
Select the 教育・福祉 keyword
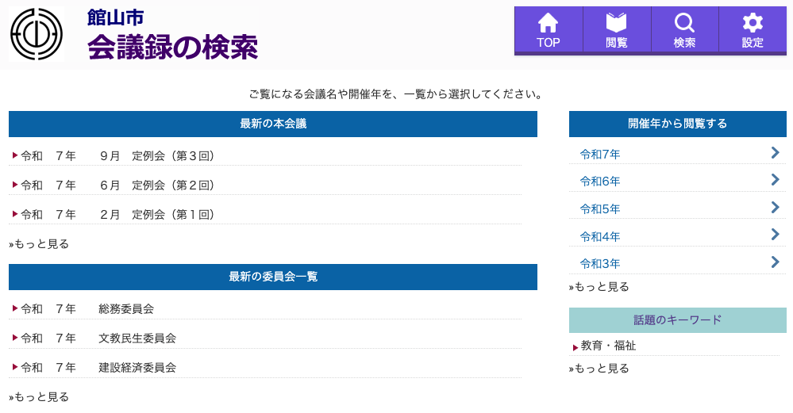coord(608,346)
